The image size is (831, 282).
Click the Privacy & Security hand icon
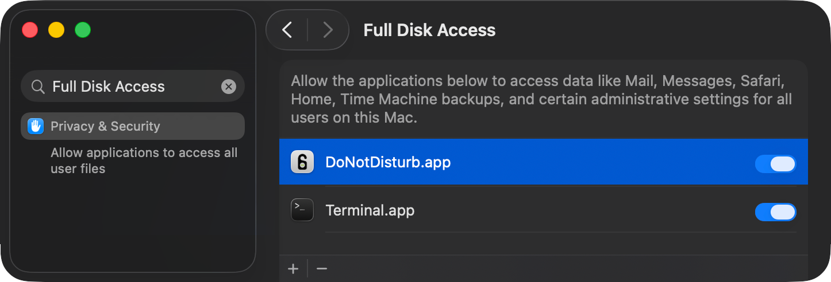click(36, 126)
